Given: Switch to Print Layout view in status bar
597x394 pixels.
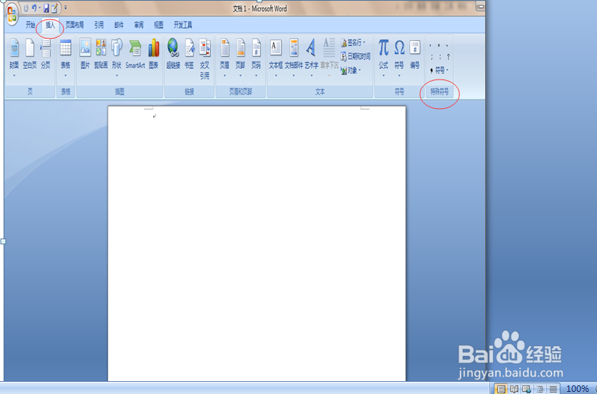Looking at the screenshot, I should pyautogui.click(x=501, y=389).
